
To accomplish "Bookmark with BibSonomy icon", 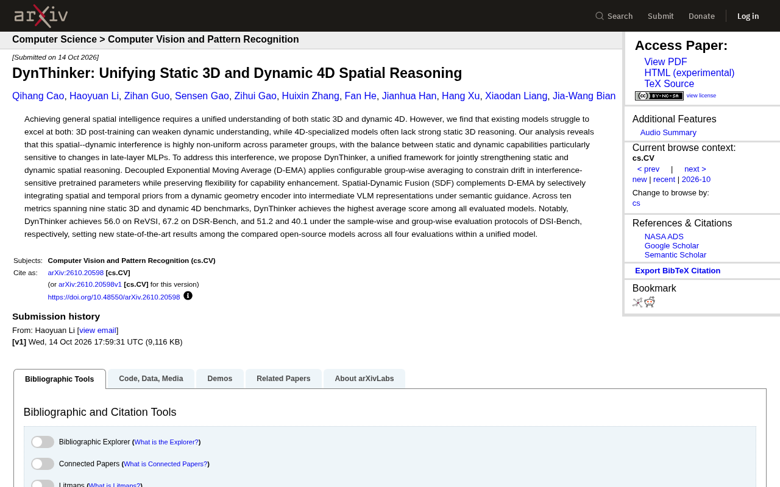I will click(x=637, y=303).
